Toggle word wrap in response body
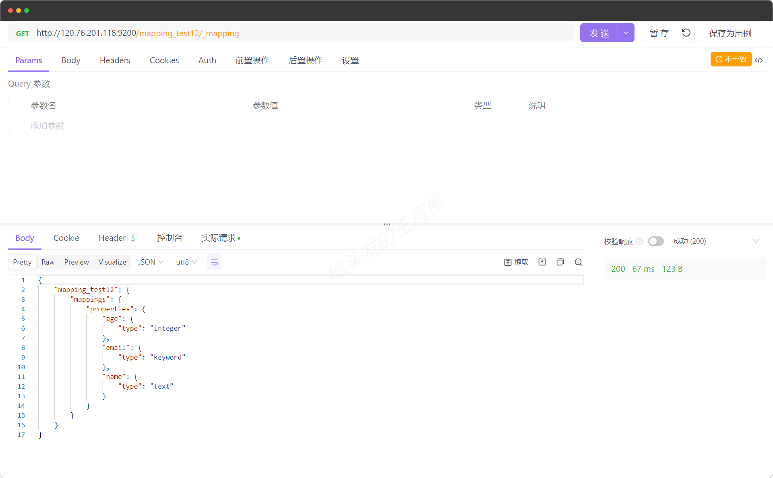This screenshot has width=773, height=478. (x=214, y=262)
